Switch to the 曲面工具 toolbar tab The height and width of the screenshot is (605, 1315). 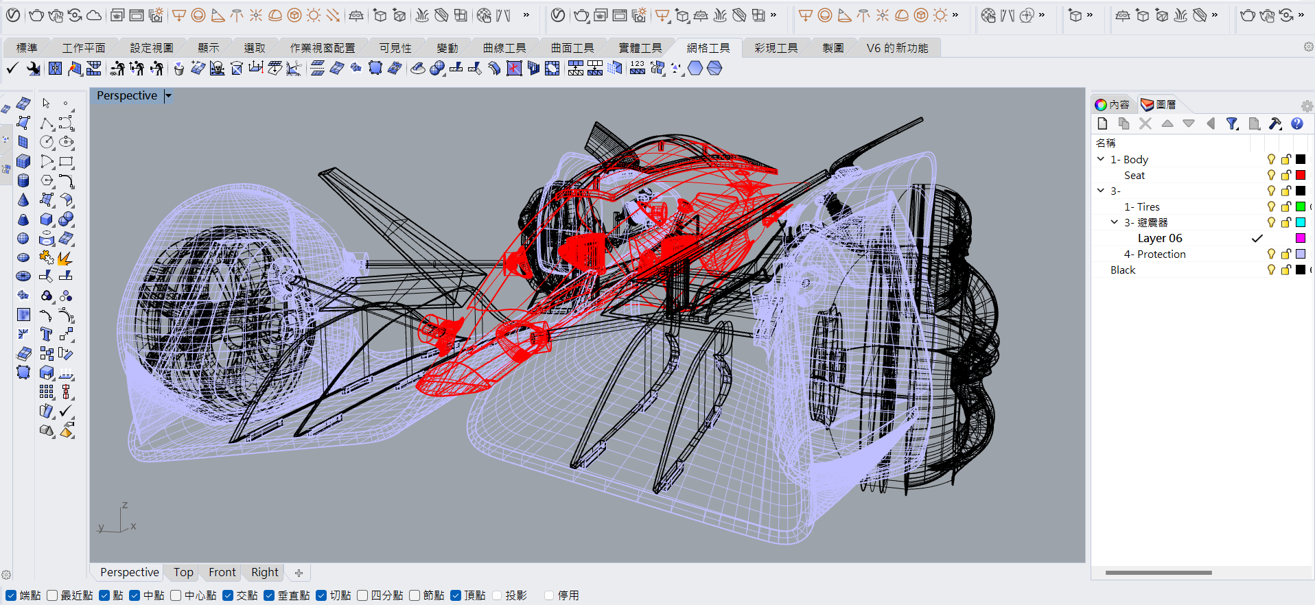(x=572, y=48)
